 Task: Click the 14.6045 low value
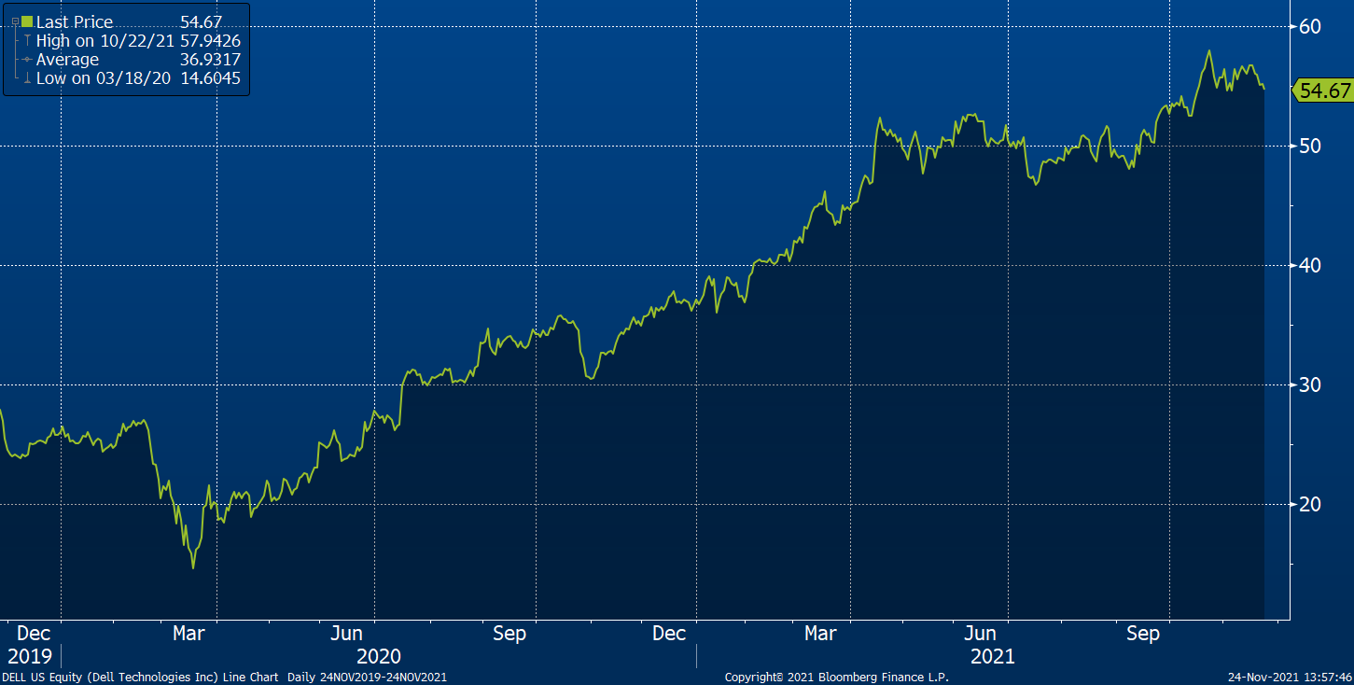pyautogui.click(x=211, y=78)
